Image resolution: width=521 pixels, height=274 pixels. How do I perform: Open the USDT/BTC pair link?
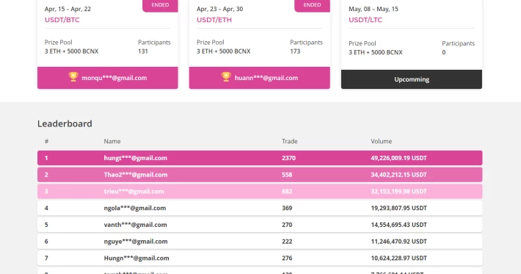click(62, 20)
